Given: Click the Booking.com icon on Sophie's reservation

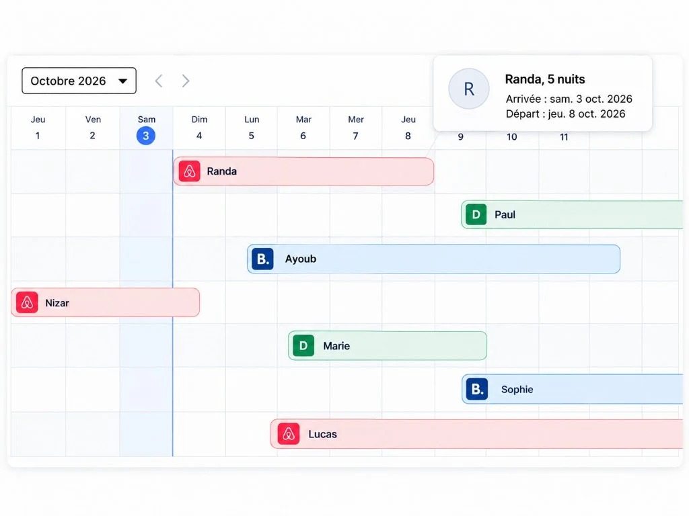Looking at the screenshot, I should (477, 389).
